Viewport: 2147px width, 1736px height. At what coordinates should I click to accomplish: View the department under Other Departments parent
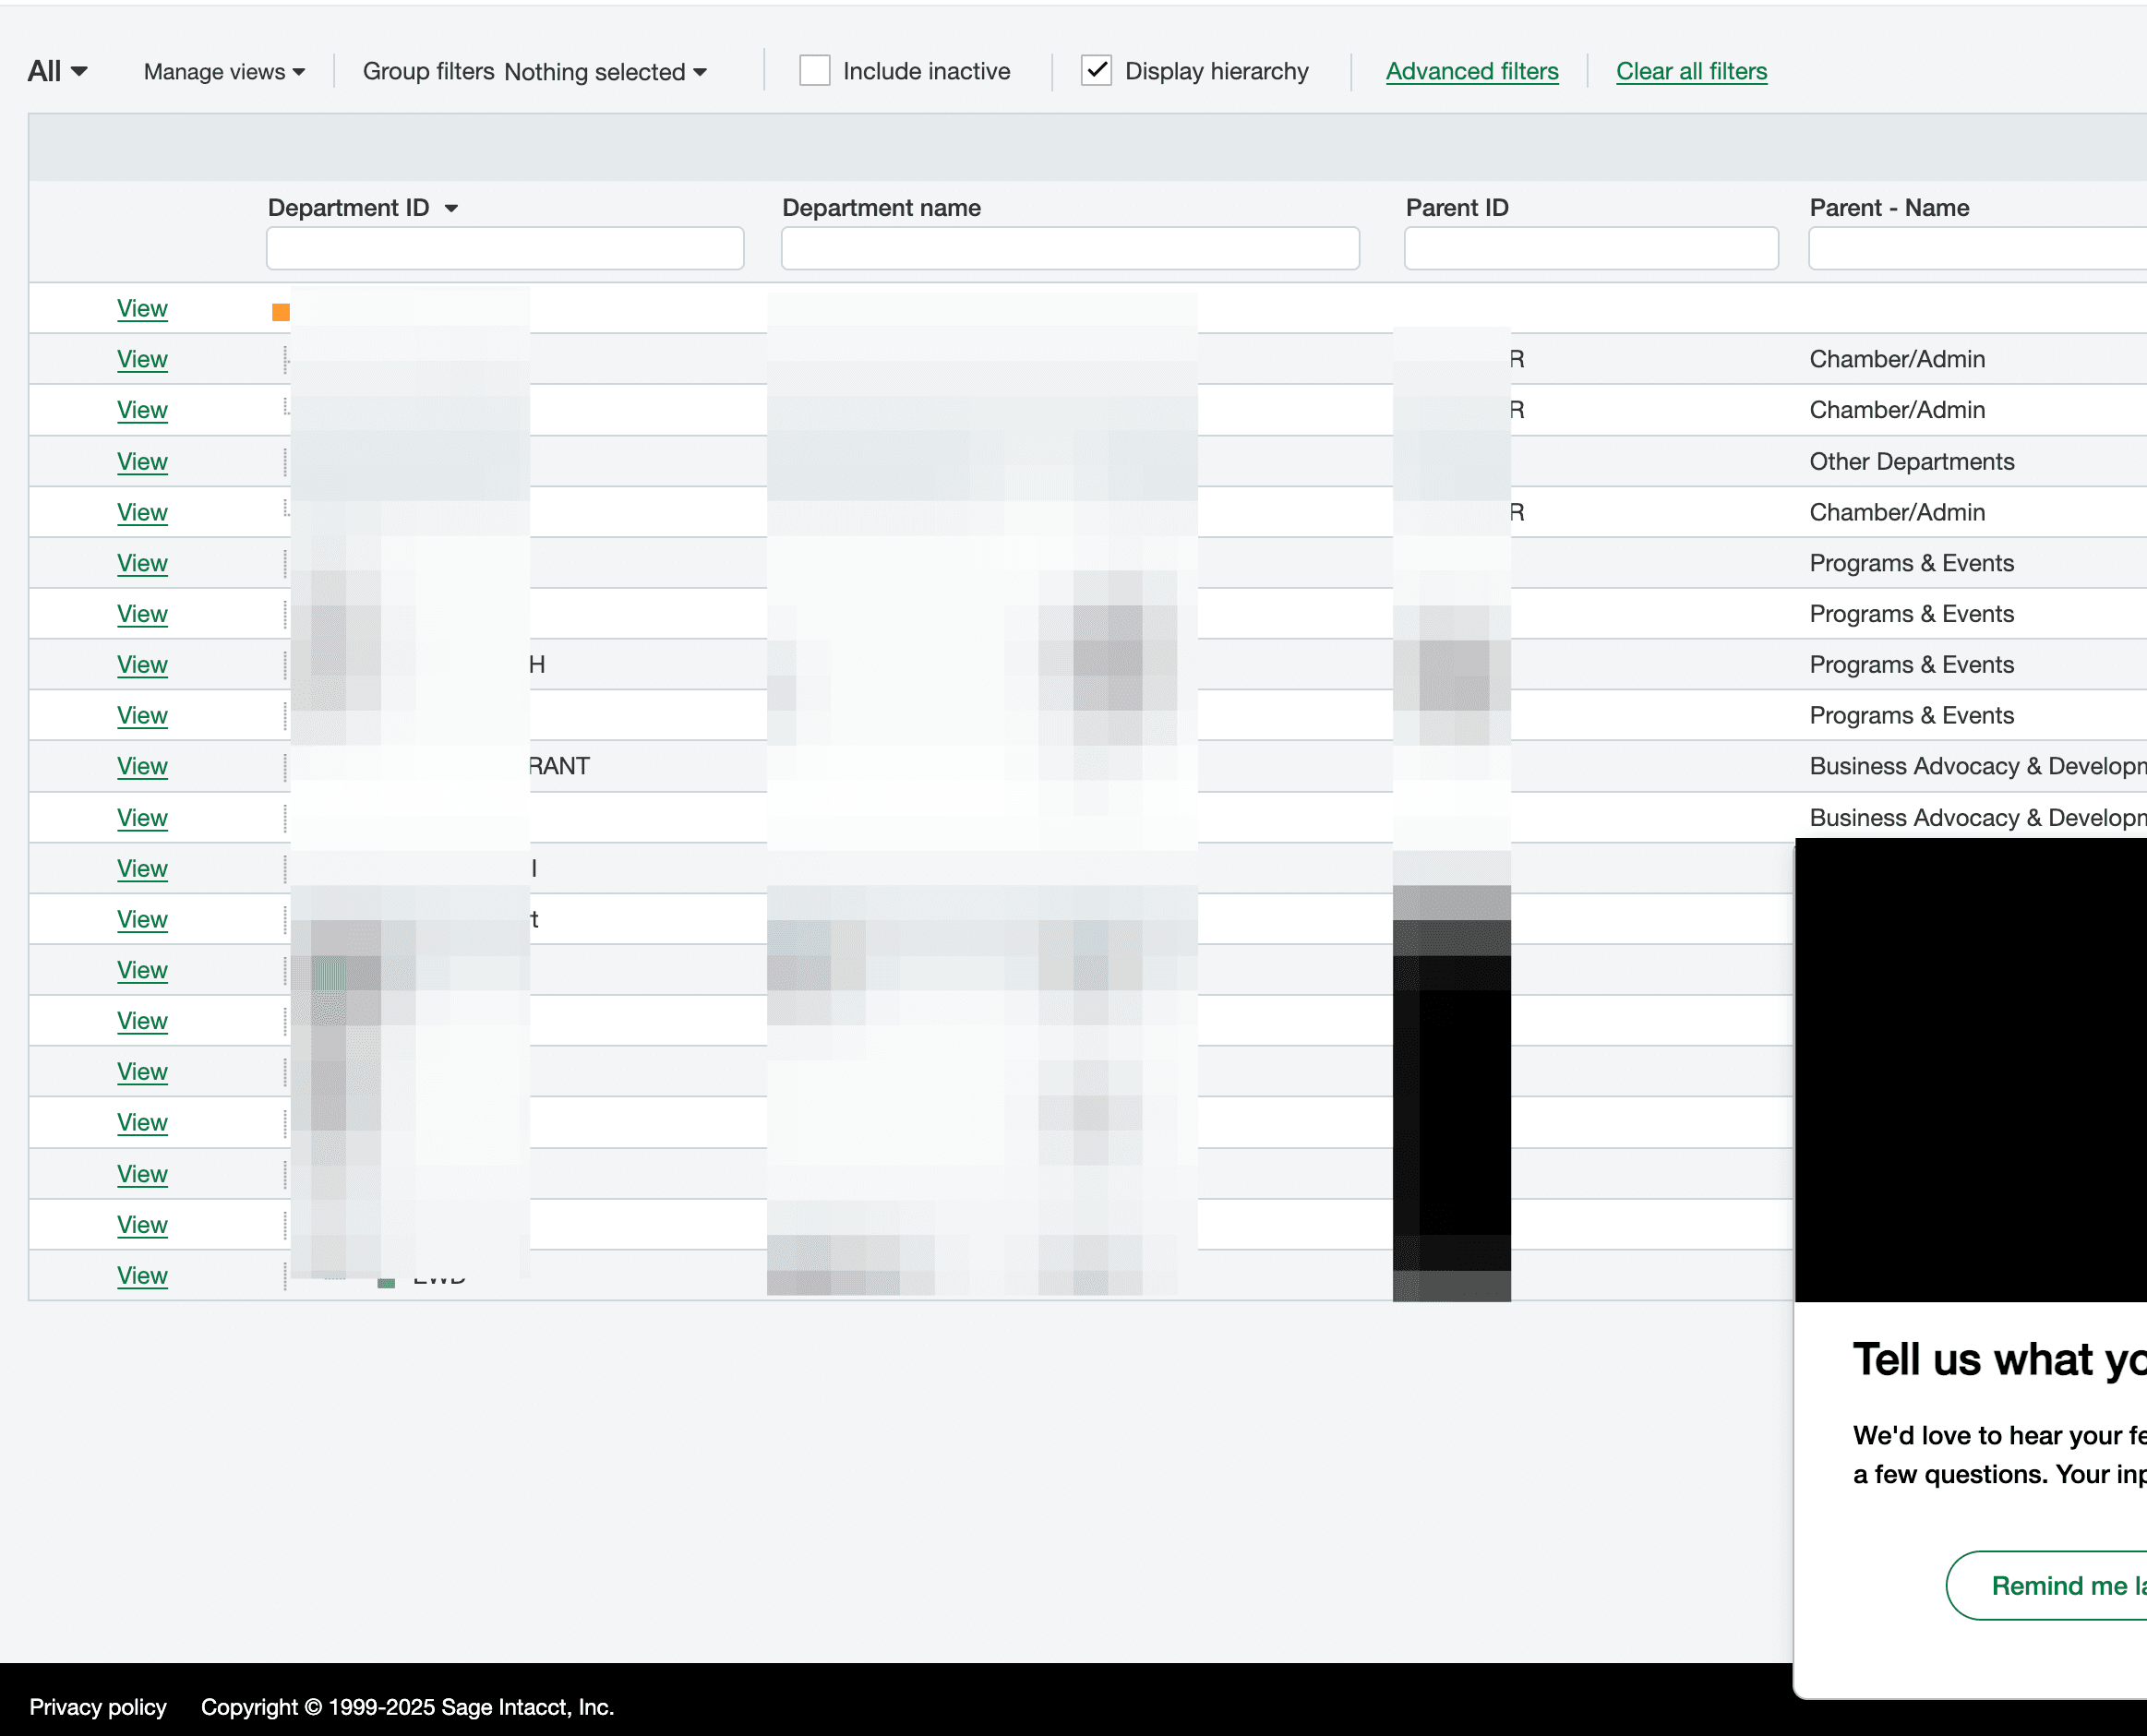click(x=142, y=461)
